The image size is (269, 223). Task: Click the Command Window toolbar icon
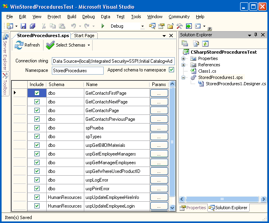(x=198, y=26)
